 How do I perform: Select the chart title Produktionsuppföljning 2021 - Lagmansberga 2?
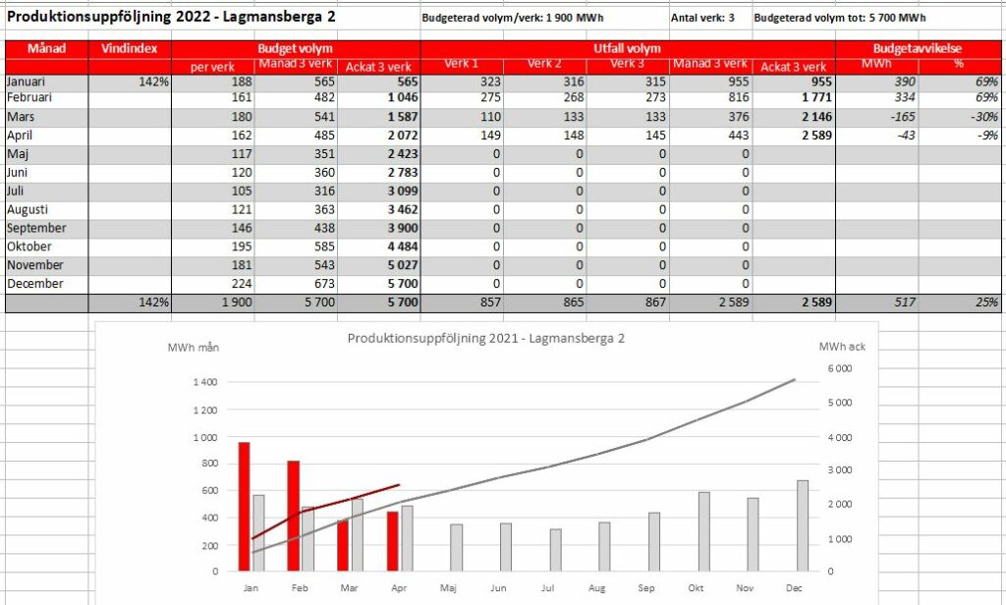click(x=485, y=338)
